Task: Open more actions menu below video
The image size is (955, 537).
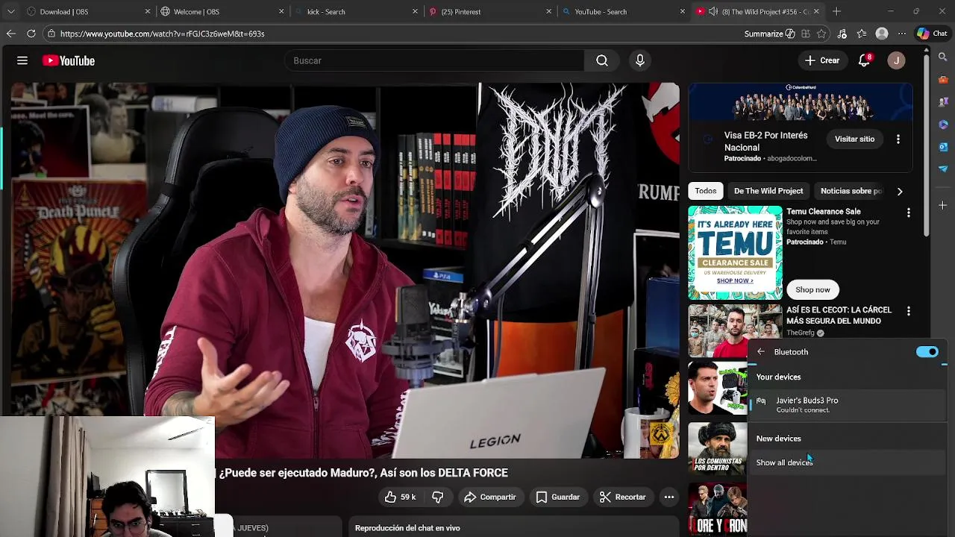Action: 669,497
